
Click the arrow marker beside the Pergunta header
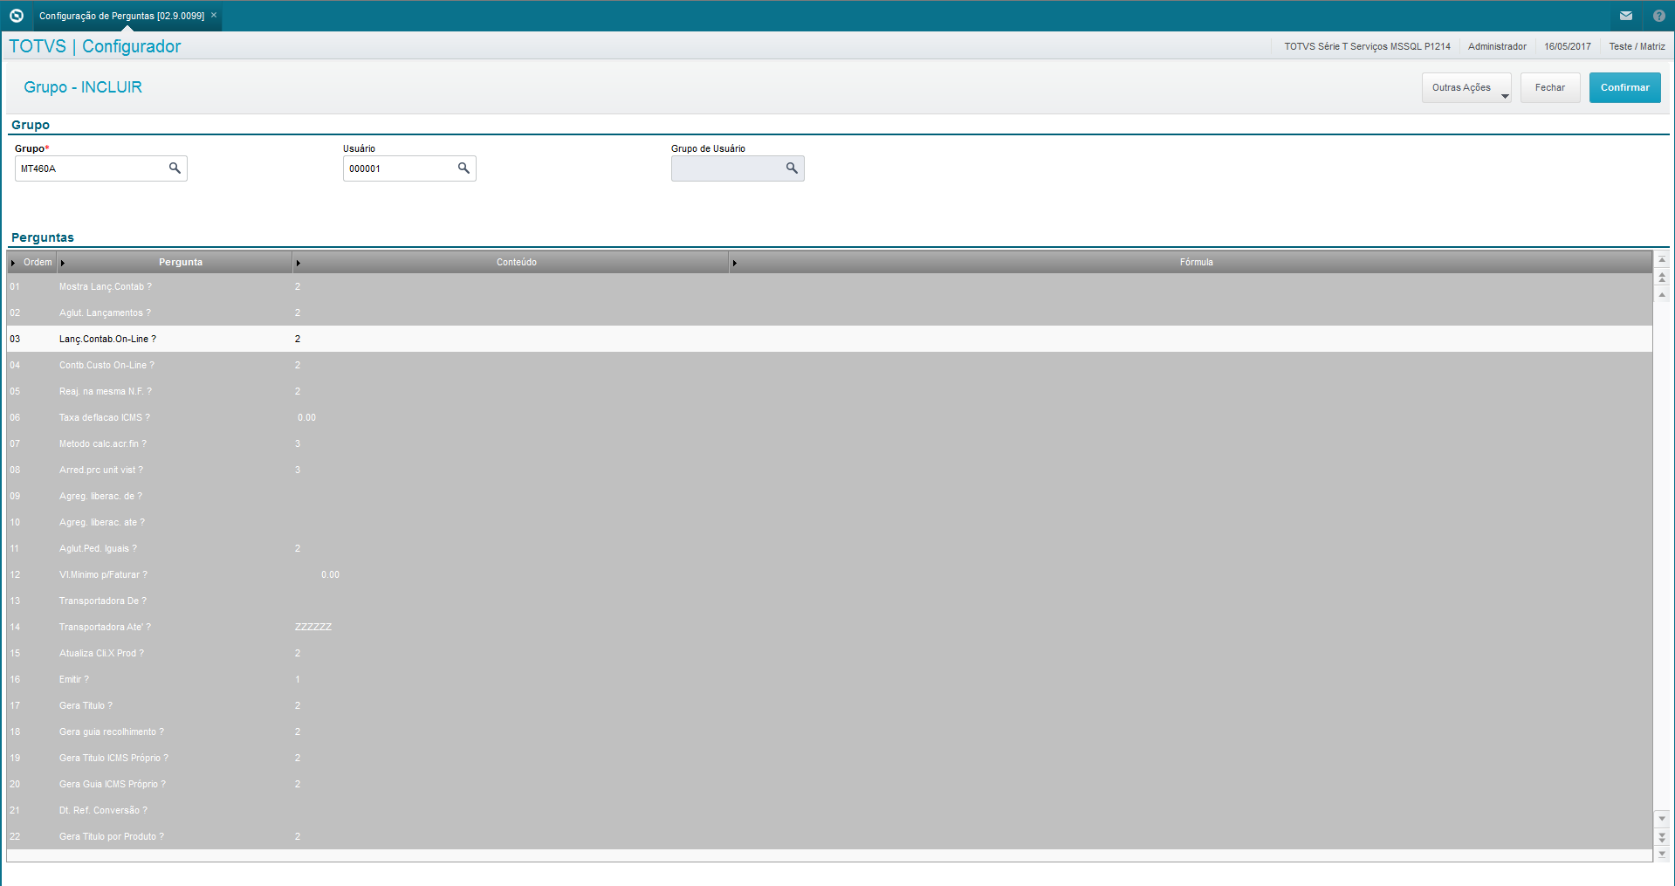click(x=63, y=263)
